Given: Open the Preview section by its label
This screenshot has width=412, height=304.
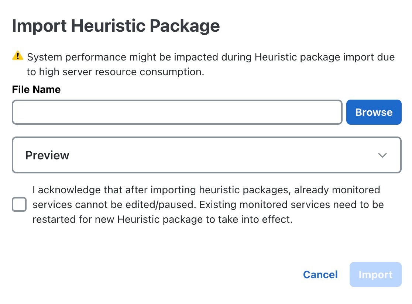Looking at the screenshot, I should click(47, 155).
